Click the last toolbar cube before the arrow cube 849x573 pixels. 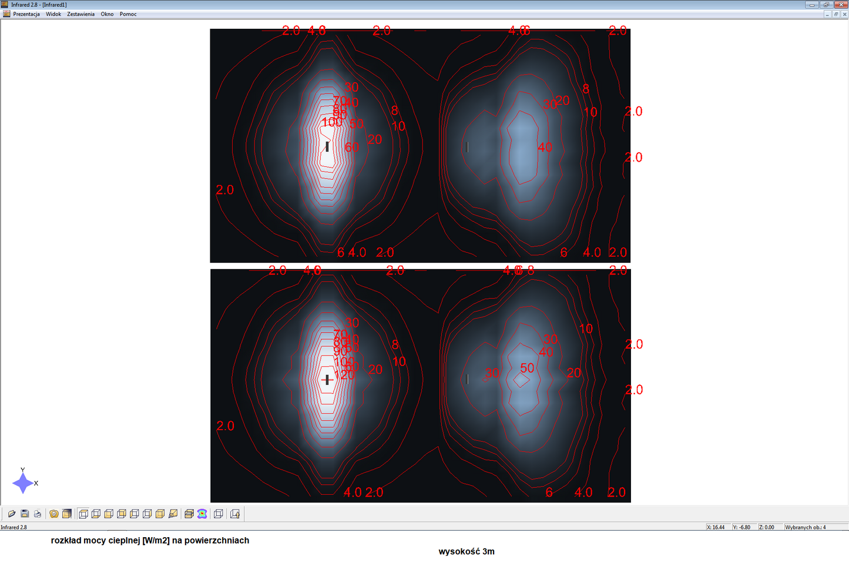click(219, 514)
